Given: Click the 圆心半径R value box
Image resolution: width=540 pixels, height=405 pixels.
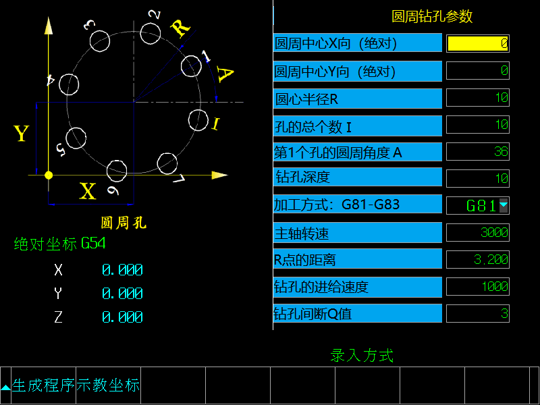Looking at the screenshot, I should coord(477,98).
